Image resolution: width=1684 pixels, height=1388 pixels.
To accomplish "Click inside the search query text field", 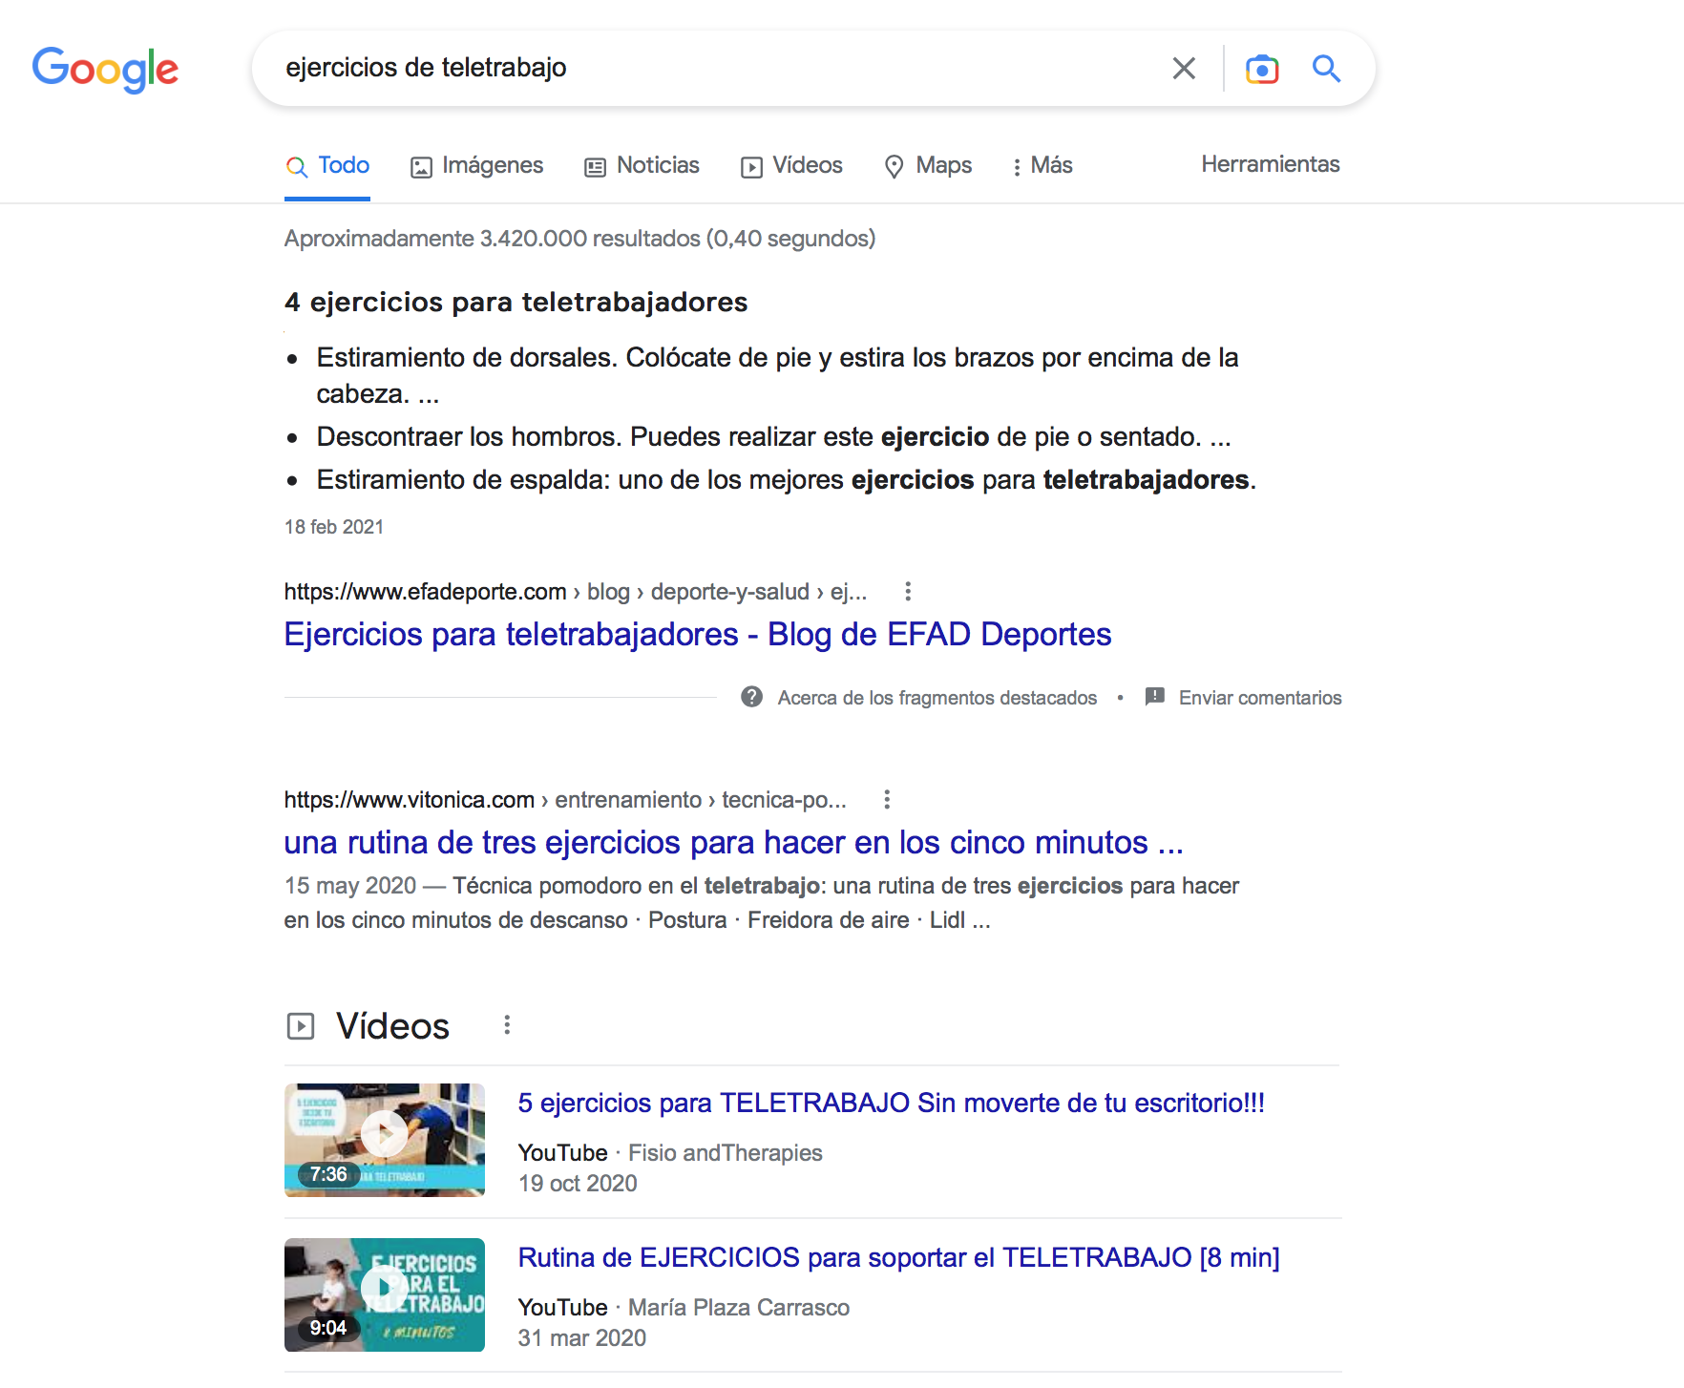I will pyautogui.click(x=706, y=69).
